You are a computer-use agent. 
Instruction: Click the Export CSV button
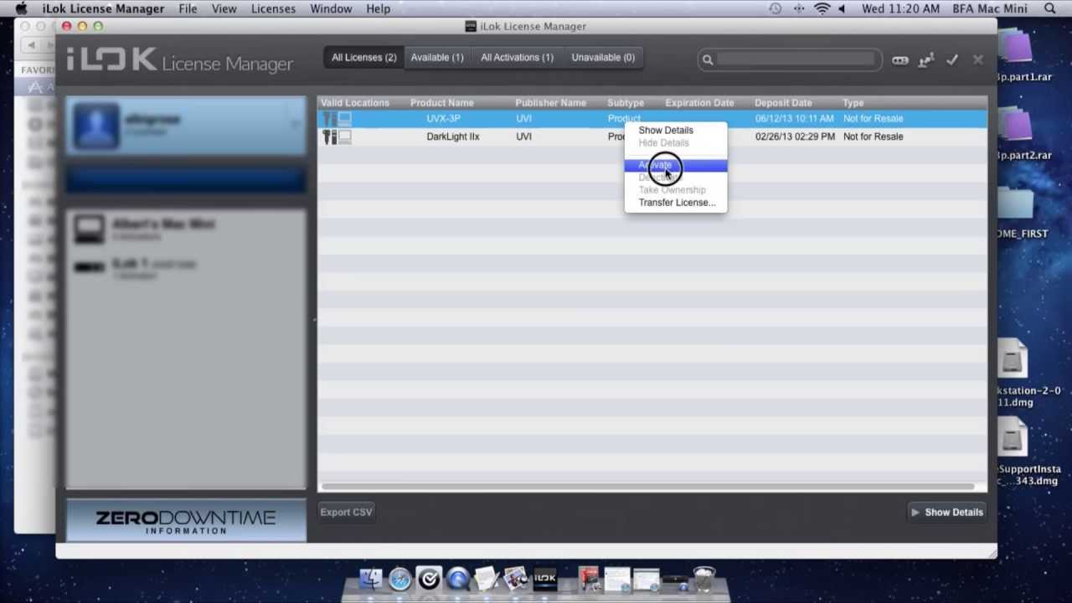tap(346, 513)
